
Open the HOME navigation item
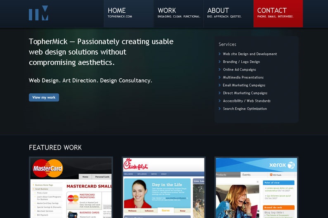point(128,14)
